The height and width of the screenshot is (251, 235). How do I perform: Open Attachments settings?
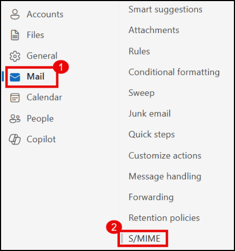point(154,30)
